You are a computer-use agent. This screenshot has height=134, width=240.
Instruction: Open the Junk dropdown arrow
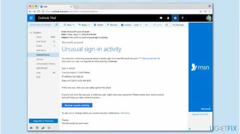pyautogui.click(x=140, y=25)
